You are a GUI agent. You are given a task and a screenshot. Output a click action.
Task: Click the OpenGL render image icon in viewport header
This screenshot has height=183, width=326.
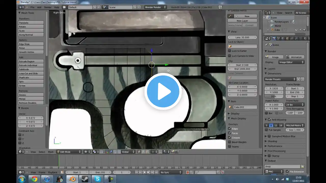(173, 152)
